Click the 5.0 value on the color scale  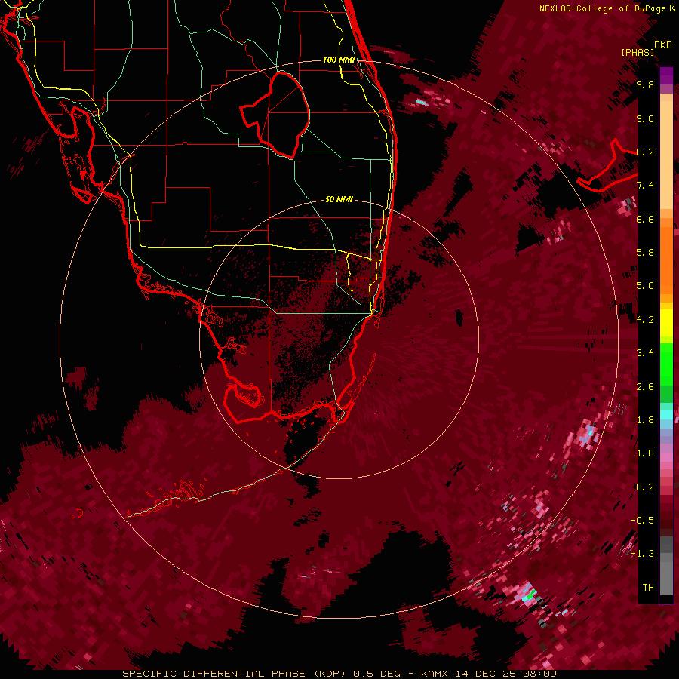coord(645,286)
